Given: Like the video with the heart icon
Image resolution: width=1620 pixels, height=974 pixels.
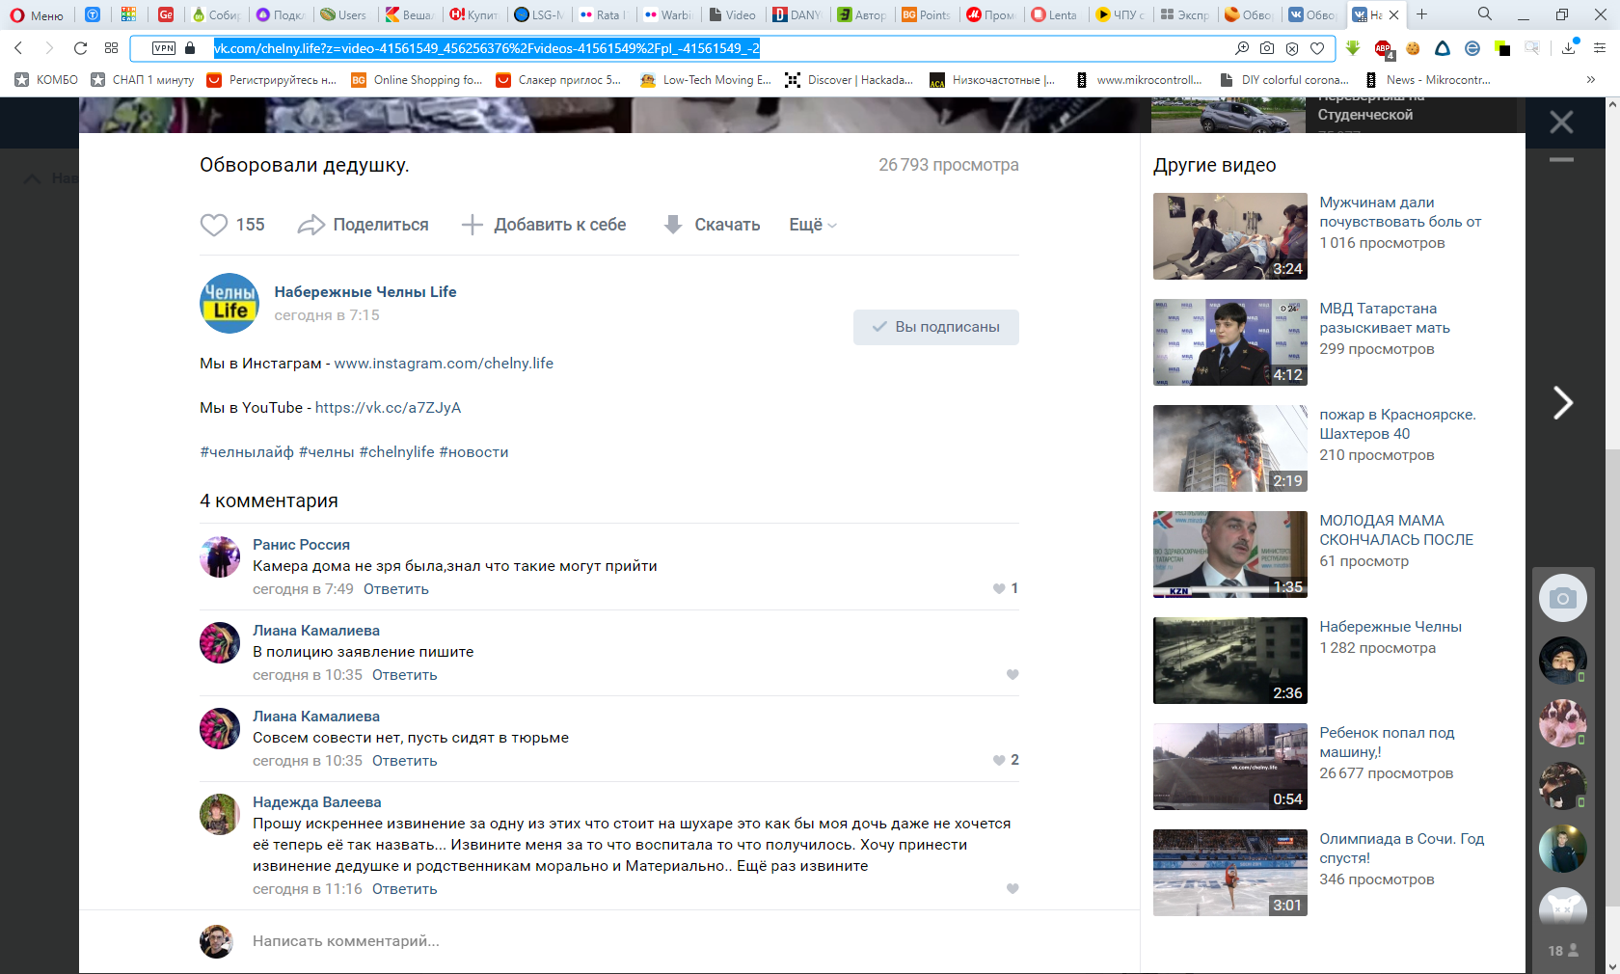Looking at the screenshot, I should click(213, 225).
